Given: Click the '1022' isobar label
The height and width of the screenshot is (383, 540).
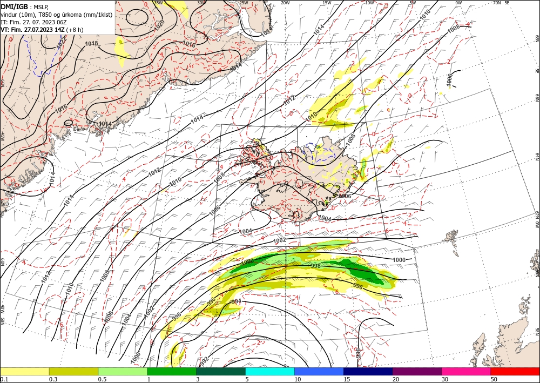Looking at the screenshot, I should tap(62, 42).
